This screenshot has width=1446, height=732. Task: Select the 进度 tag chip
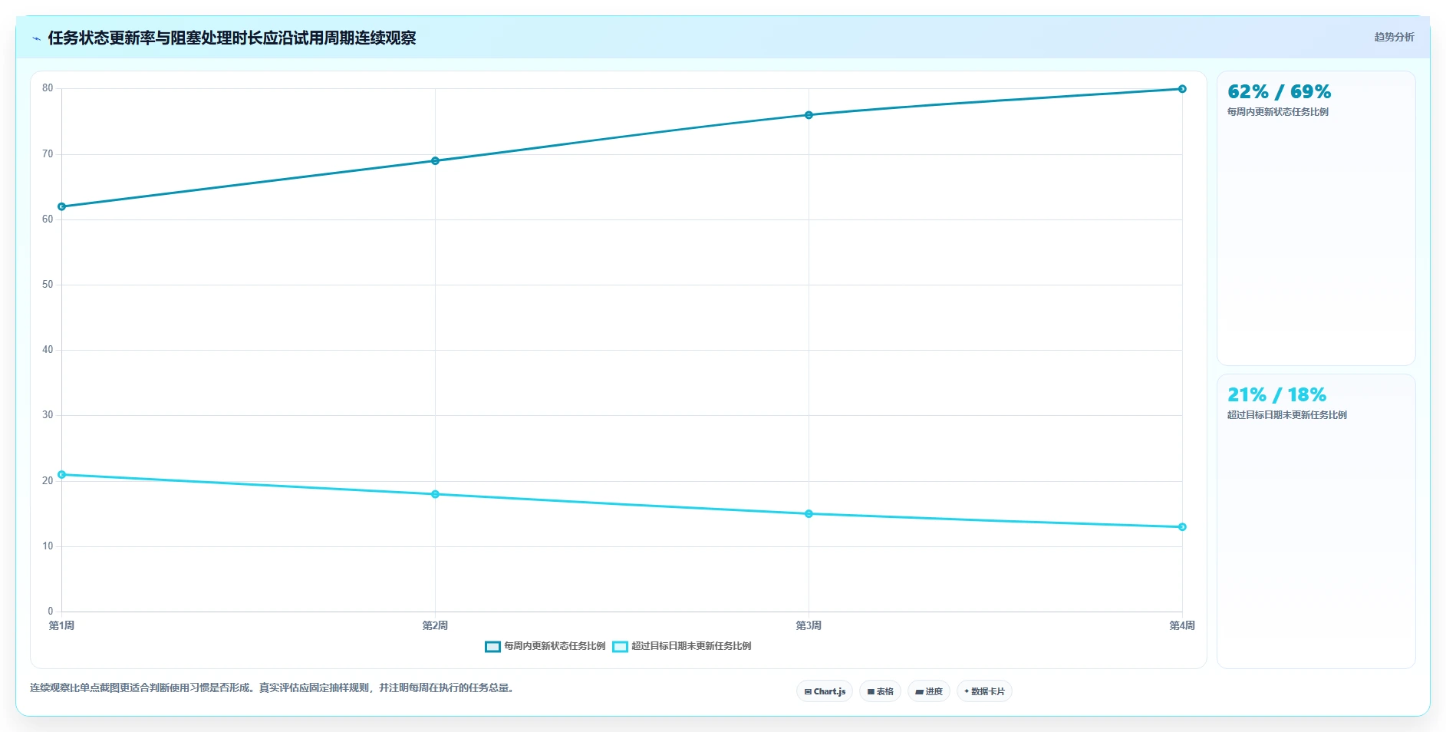pyautogui.click(x=929, y=691)
